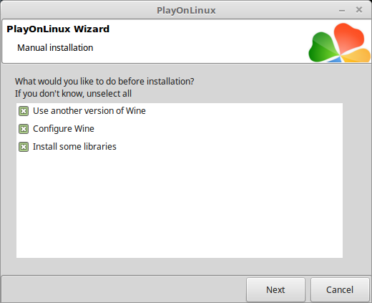372x303 pixels.
Task: Click the 'If you don't know, unselect all' hint
Action: [73, 94]
